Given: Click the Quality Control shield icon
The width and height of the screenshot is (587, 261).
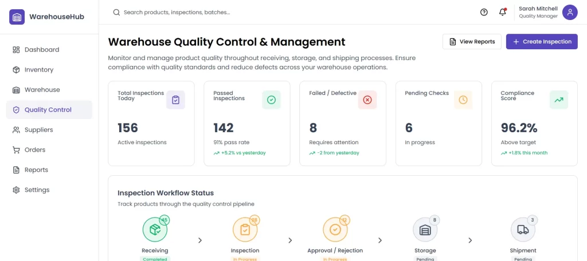Looking at the screenshot, I should (x=16, y=110).
